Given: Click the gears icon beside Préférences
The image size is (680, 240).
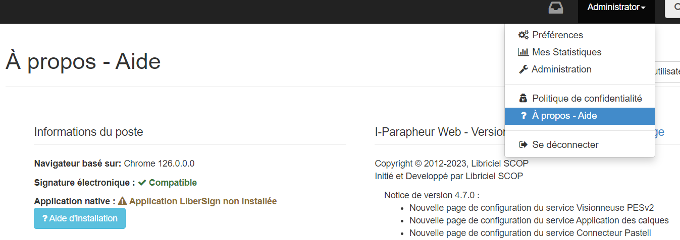Looking at the screenshot, I should tap(524, 35).
